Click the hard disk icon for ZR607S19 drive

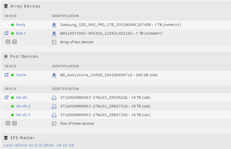click(54, 107)
